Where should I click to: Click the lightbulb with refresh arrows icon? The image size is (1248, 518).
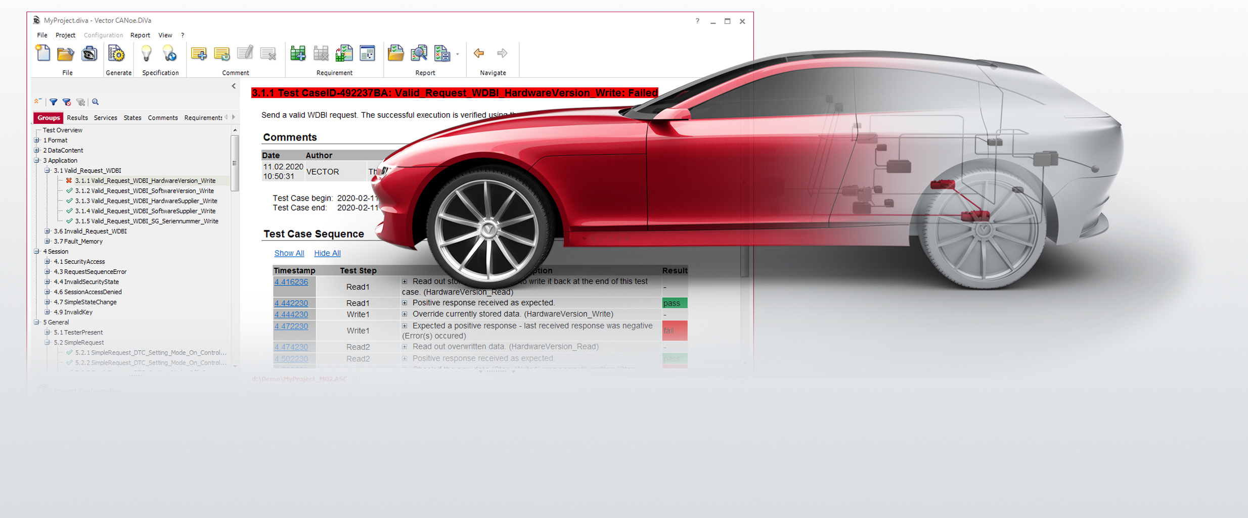pyautogui.click(x=169, y=53)
